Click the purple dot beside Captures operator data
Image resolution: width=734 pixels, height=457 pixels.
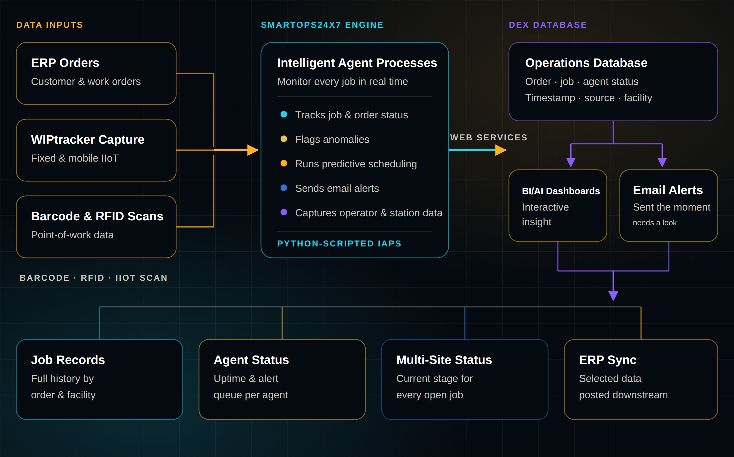(284, 212)
